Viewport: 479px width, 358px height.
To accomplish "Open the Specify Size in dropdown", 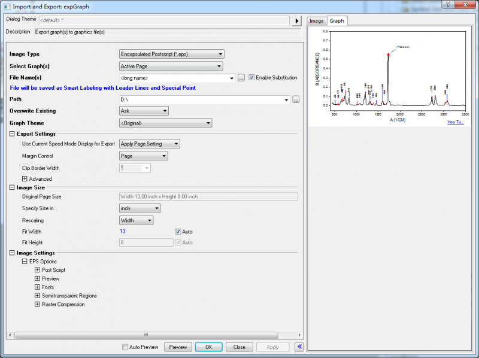I will click(x=140, y=208).
